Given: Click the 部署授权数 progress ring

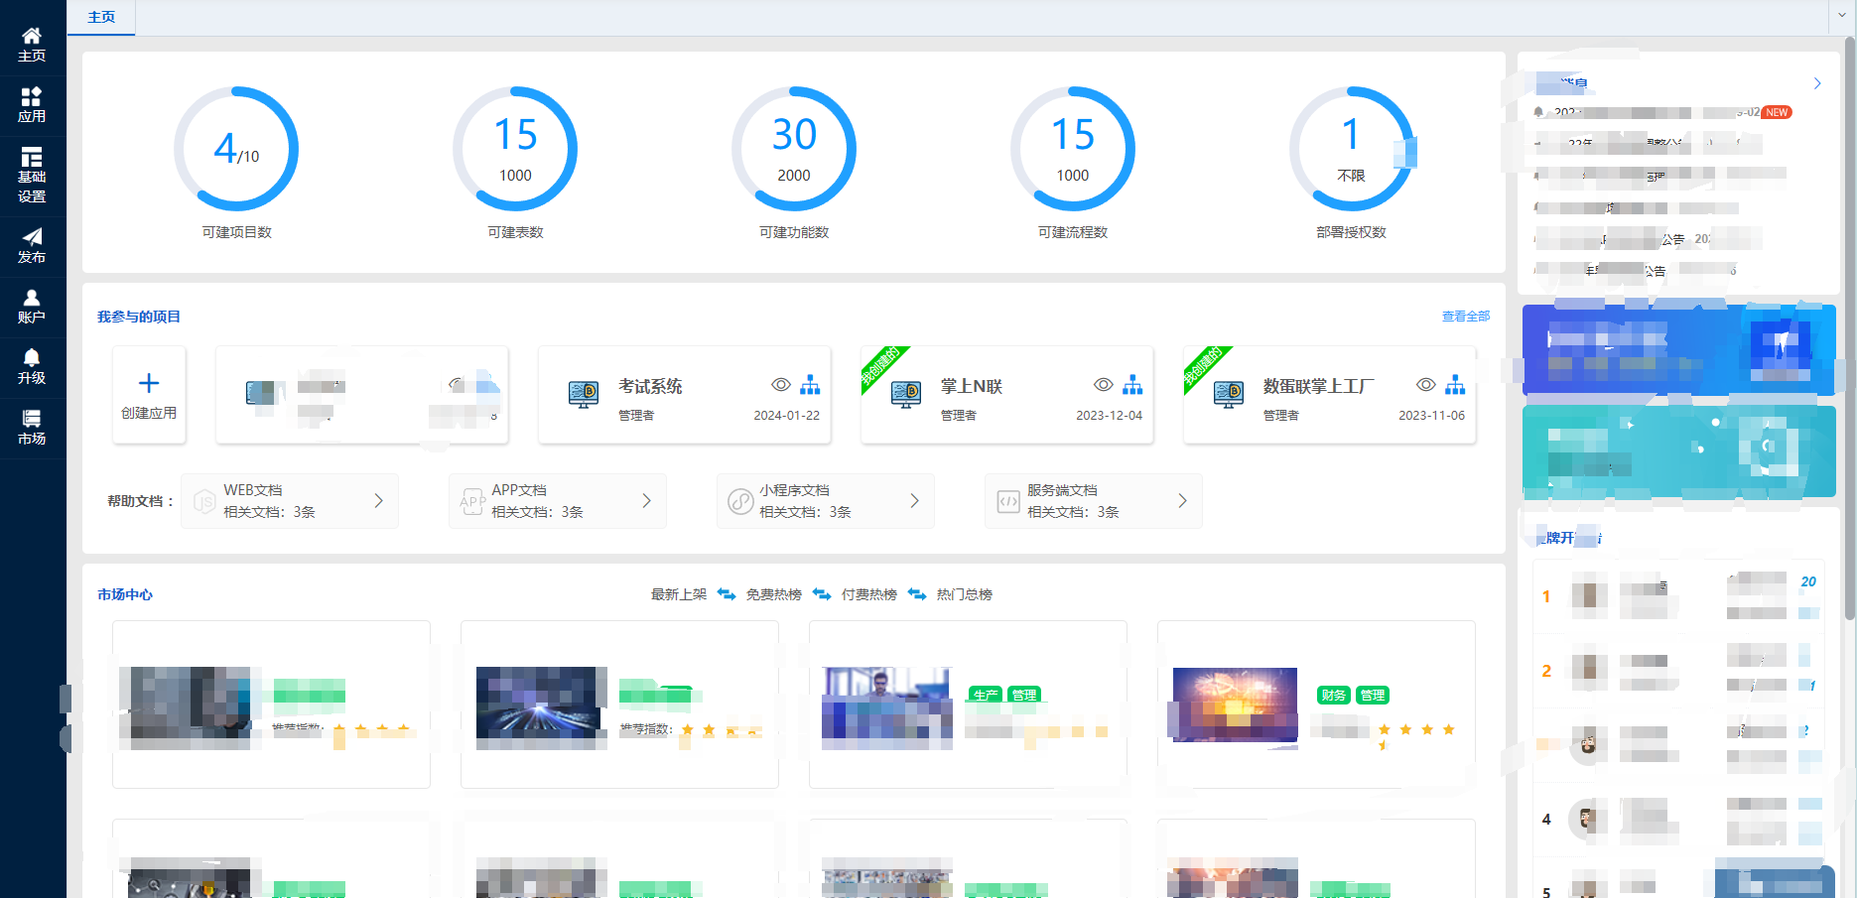Looking at the screenshot, I should (x=1352, y=149).
